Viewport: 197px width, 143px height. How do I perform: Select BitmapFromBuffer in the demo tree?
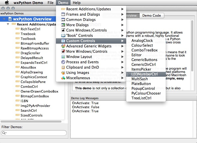point(35,44)
